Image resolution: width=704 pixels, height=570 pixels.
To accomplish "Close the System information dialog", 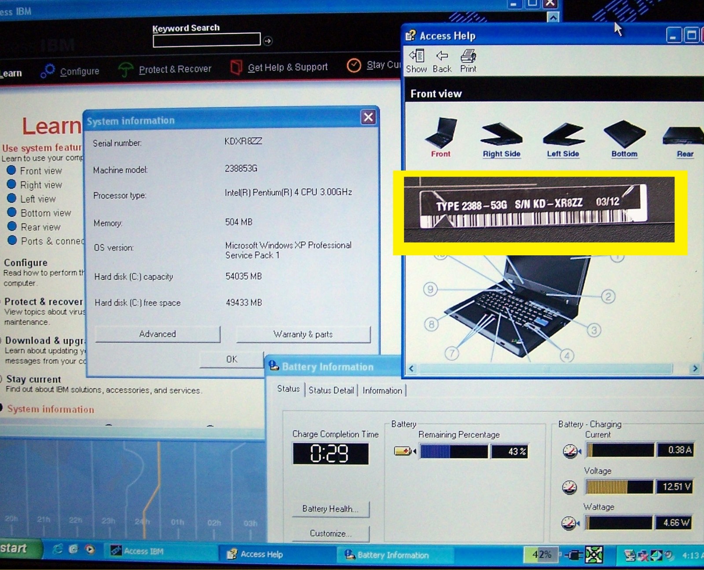I will [368, 117].
